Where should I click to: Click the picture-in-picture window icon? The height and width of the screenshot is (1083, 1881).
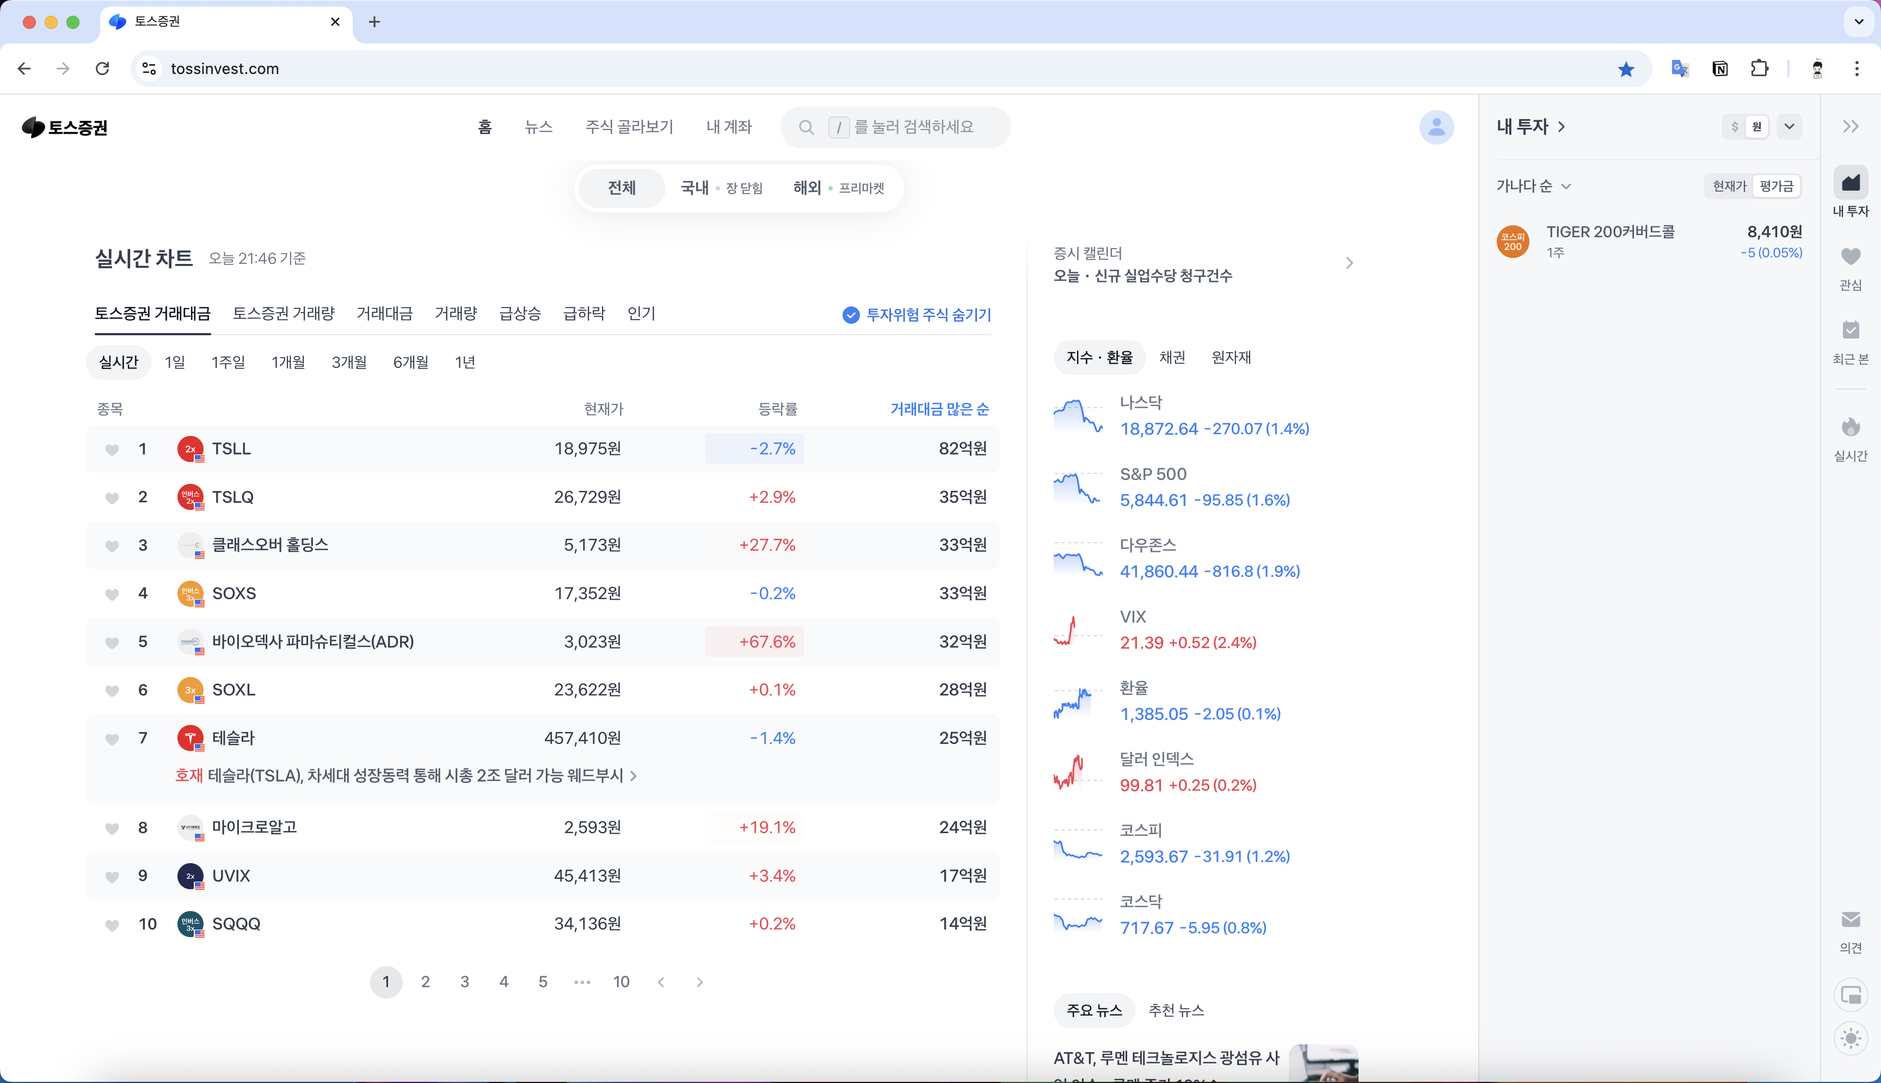[1851, 995]
